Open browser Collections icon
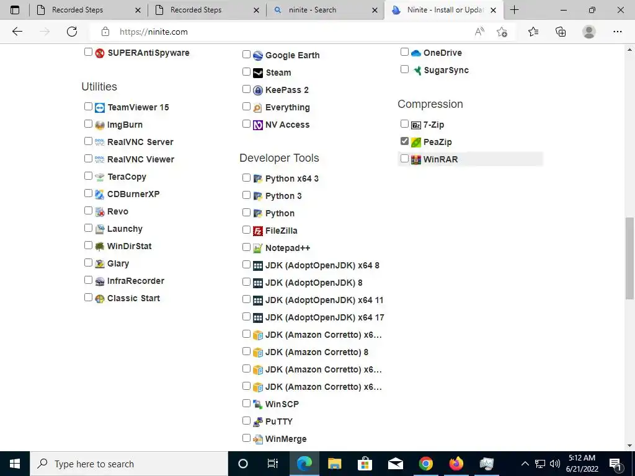Screen dimensions: 635x476 pyautogui.click(x=561, y=32)
